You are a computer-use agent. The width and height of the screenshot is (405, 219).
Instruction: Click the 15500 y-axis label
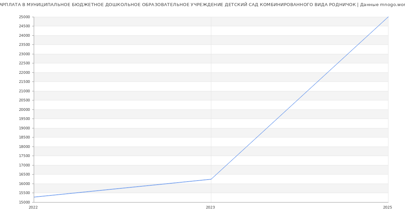tap(25, 193)
